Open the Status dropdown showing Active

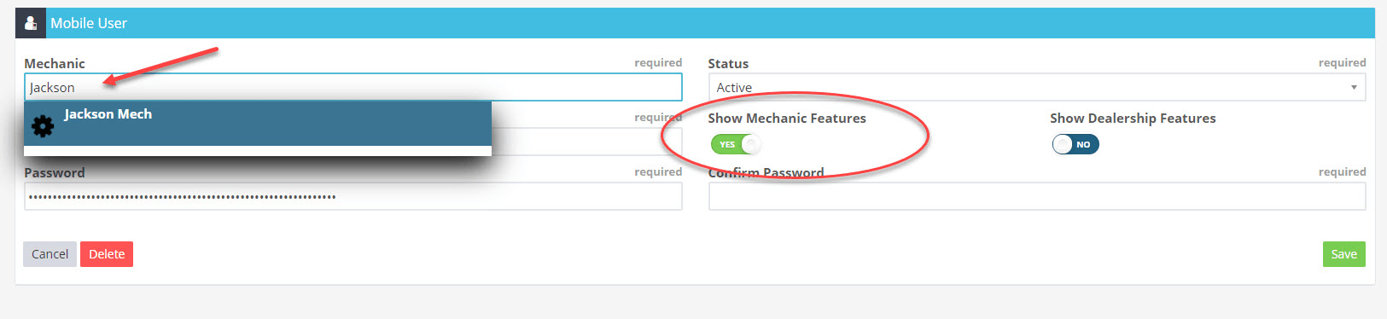pyautogui.click(x=1037, y=87)
